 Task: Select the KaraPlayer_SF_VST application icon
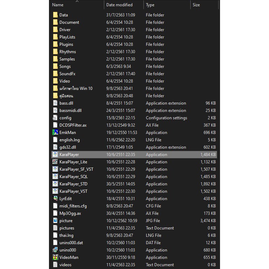tap(55, 169)
